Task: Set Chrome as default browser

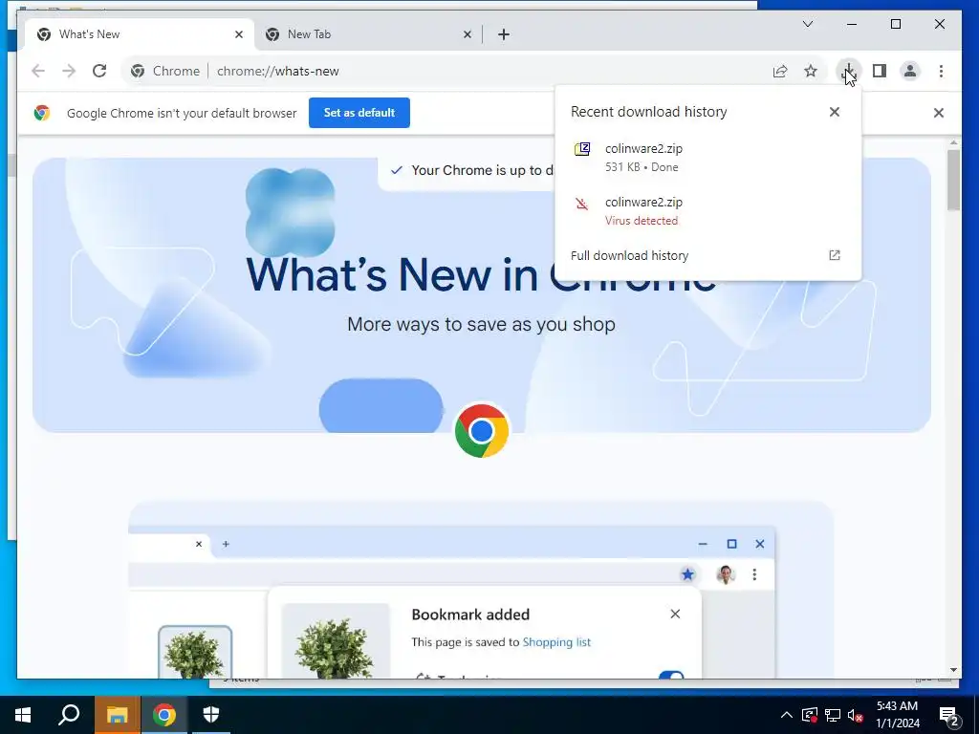Action: (x=359, y=113)
